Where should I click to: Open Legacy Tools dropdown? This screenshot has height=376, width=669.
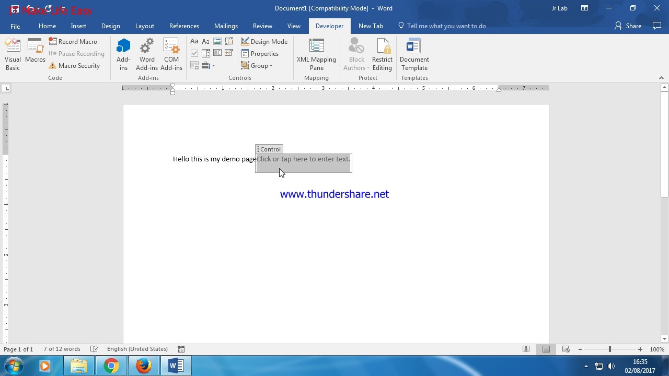(x=209, y=66)
